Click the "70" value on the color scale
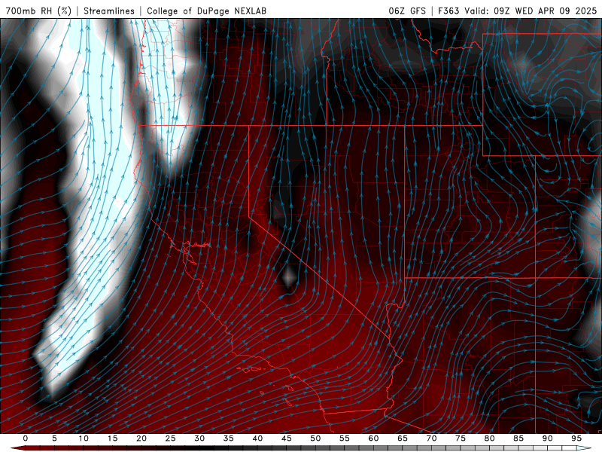The image size is (602, 452). pos(431,438)
